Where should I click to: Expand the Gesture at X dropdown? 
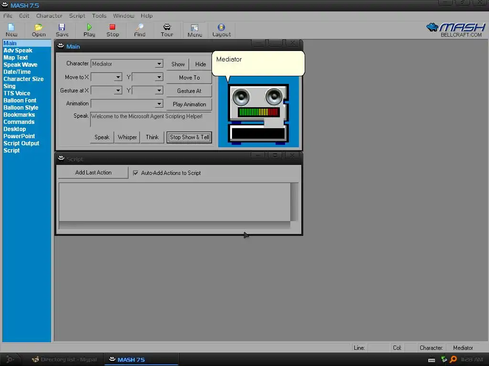[118, 91]
